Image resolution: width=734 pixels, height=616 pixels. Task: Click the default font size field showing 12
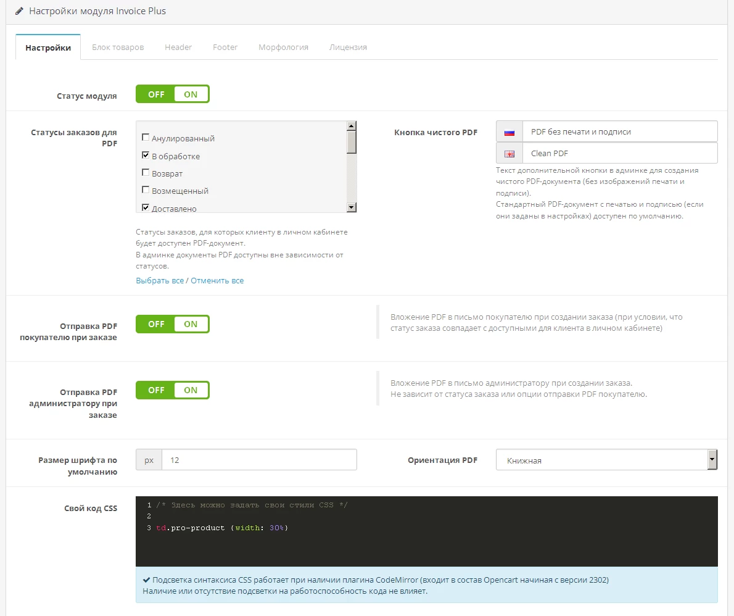259,460
